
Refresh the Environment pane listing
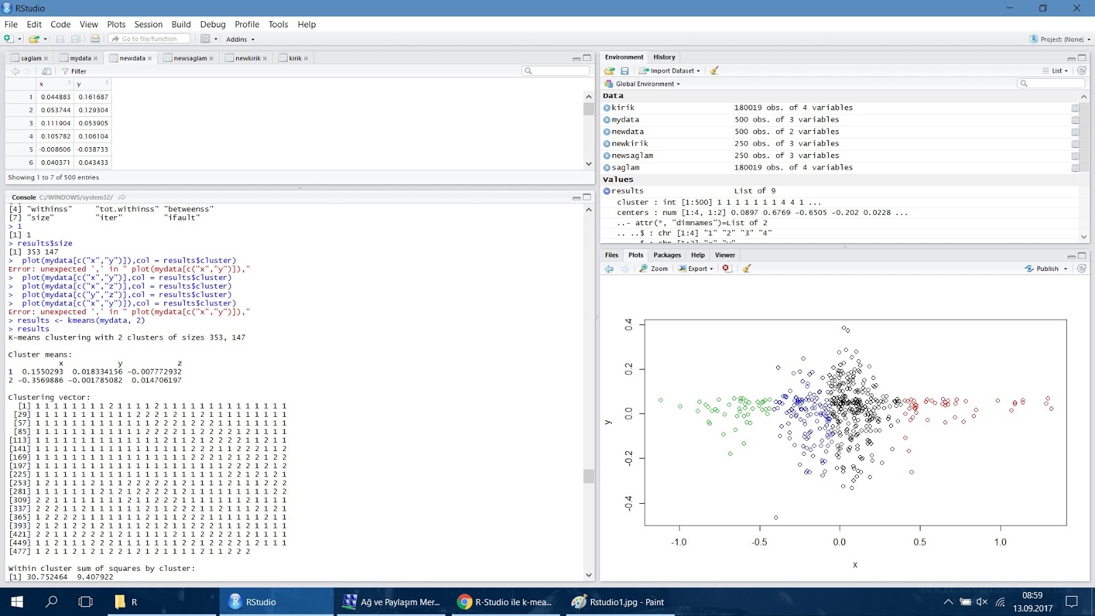[1082, 70]
